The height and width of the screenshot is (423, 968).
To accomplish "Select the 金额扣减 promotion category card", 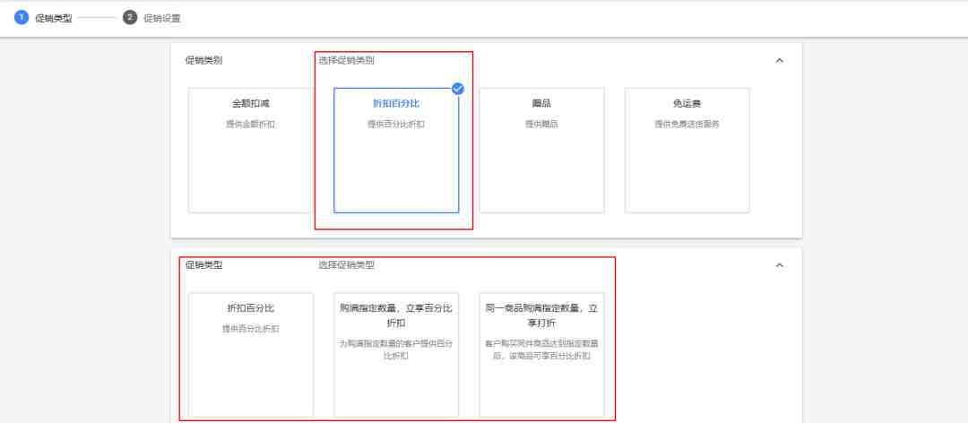I will 251,151.
